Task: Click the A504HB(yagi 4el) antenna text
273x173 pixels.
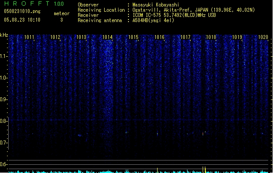Action: 153,20
